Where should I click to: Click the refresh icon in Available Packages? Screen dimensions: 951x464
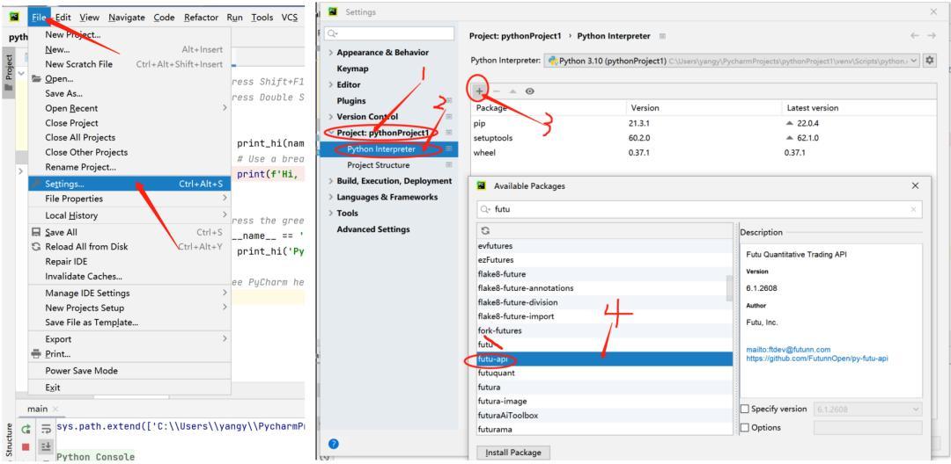point(483,231)
